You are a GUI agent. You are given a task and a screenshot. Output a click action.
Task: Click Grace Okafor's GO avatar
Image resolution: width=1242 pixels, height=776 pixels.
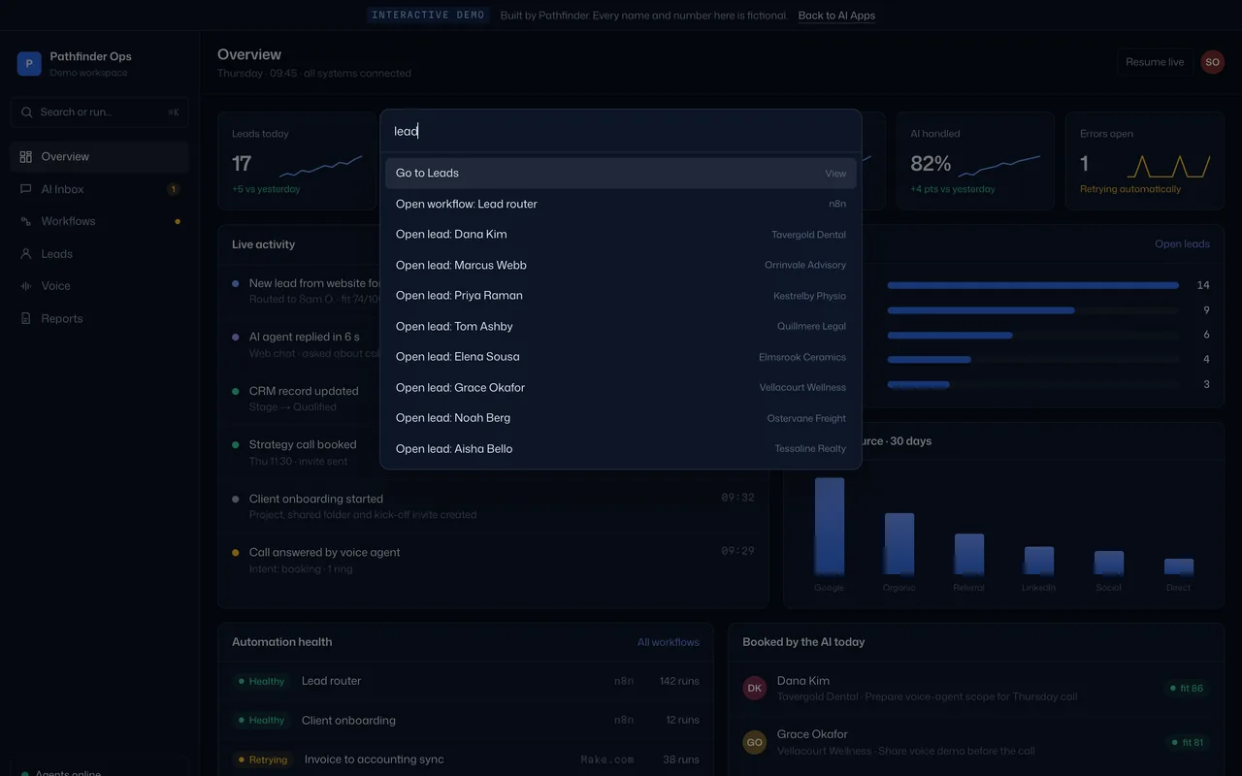(755, 742)
